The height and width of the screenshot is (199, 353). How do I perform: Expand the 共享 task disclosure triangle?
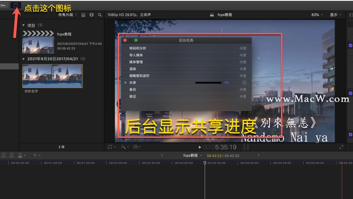[125, 83]
